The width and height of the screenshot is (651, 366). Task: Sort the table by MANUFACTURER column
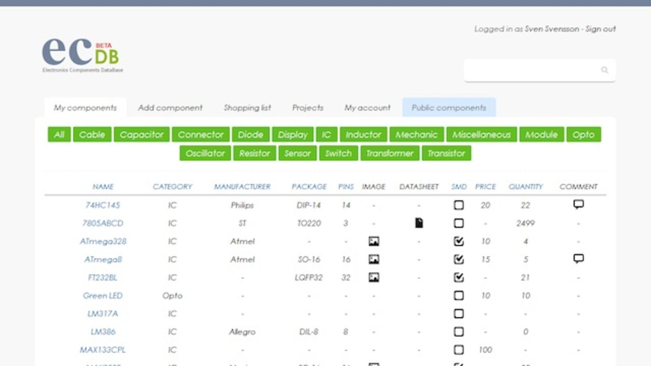click(242, 187)
